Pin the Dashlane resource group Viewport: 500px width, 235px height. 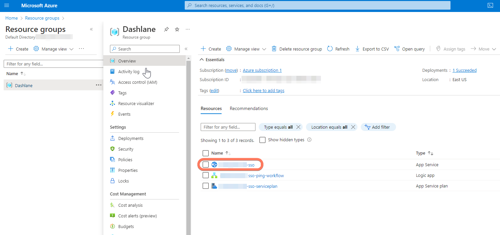pos(166,30)
